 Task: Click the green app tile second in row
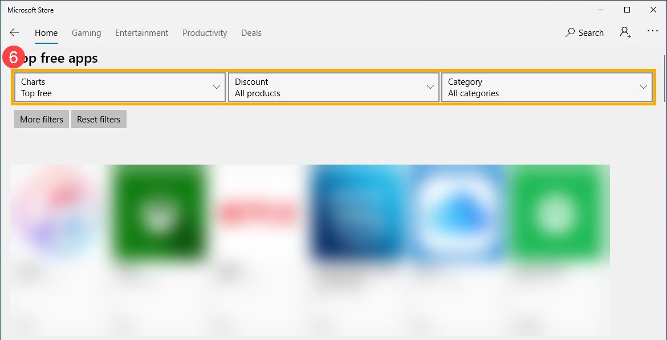[157, 212]
